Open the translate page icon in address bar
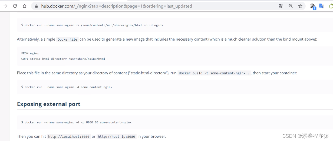 click(281, 6)
